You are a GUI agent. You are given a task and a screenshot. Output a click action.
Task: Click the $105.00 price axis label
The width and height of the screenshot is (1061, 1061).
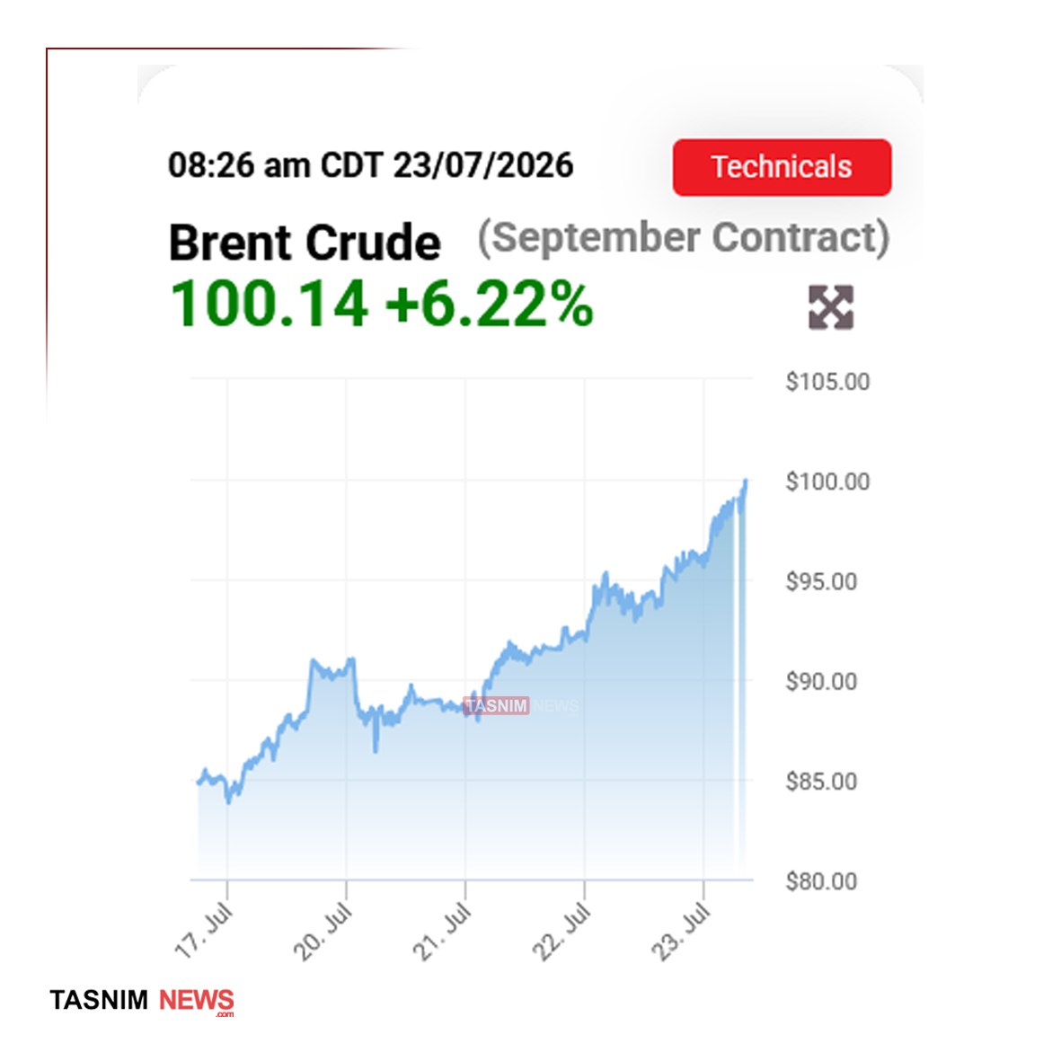click(827, 382)
